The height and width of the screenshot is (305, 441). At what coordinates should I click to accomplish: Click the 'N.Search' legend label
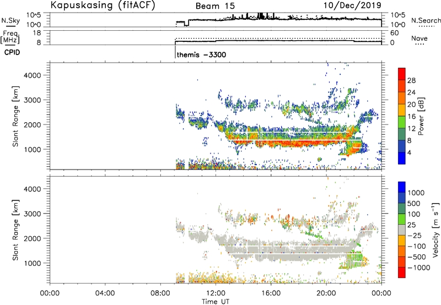[426, 20]
